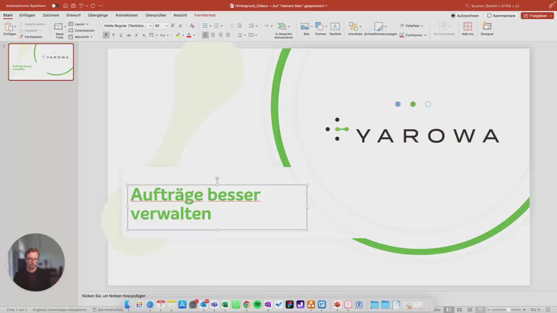Justify the text alignment
Screen dimensions: 557x313
click(x=228, y=35)
